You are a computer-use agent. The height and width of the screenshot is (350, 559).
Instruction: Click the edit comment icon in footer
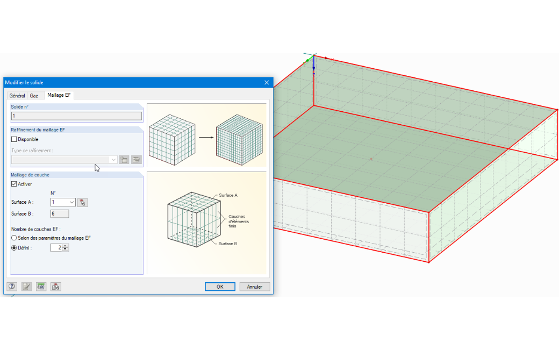point(26,287)
